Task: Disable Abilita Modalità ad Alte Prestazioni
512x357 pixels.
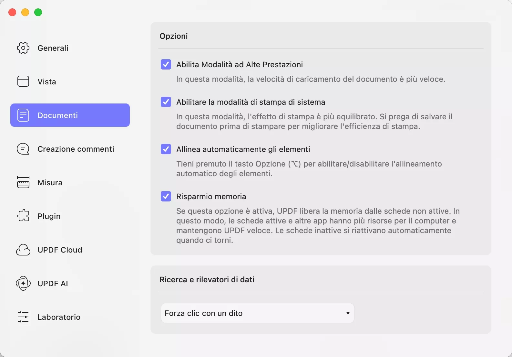Action: click(166, 64)
